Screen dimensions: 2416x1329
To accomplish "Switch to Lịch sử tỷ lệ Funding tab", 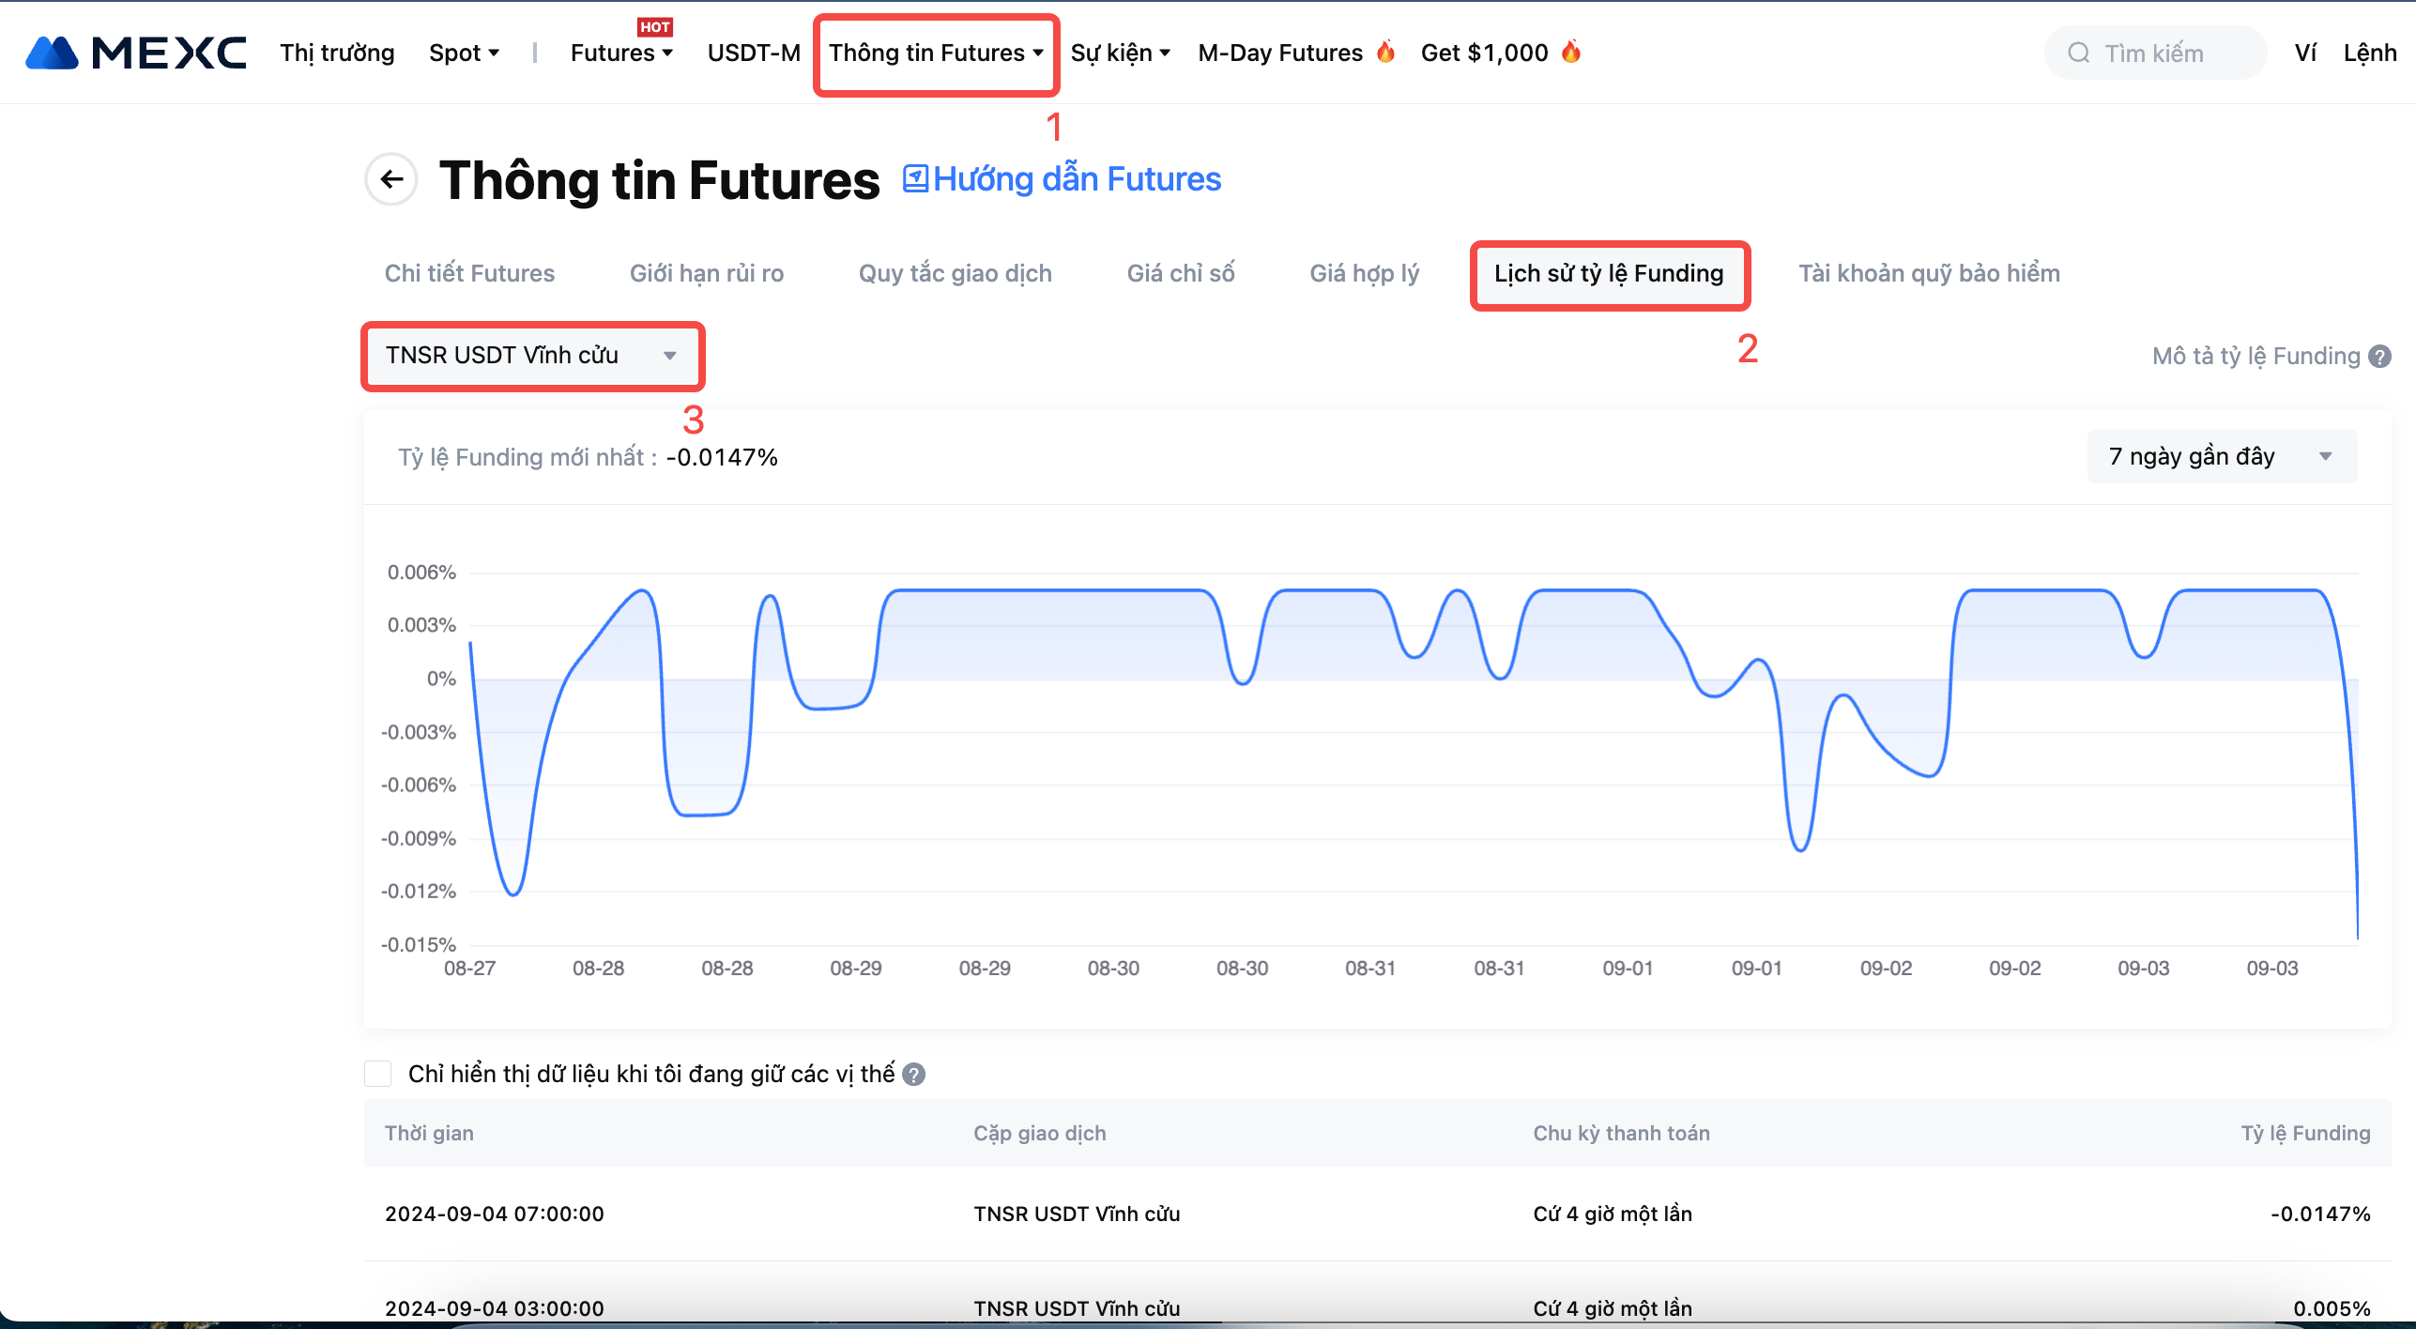I will 1609,274.
